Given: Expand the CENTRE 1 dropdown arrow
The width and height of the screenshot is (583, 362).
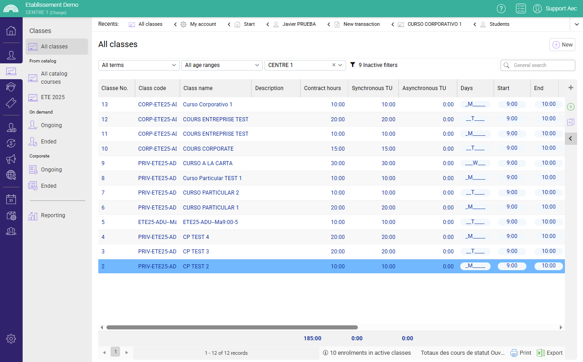Looking at the screenshot, I should (341, 65).
